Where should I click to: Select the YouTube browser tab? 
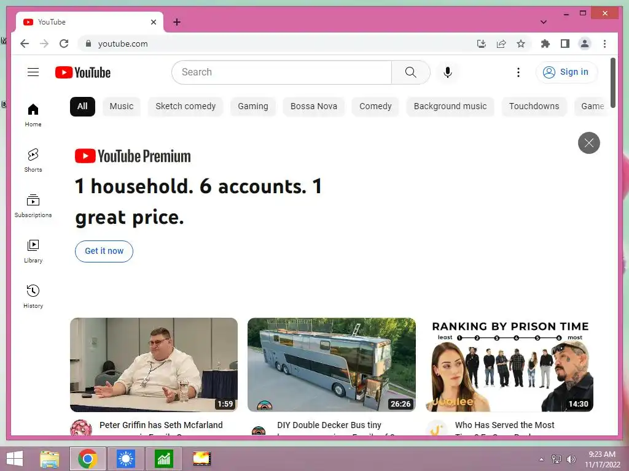(89, 22)
